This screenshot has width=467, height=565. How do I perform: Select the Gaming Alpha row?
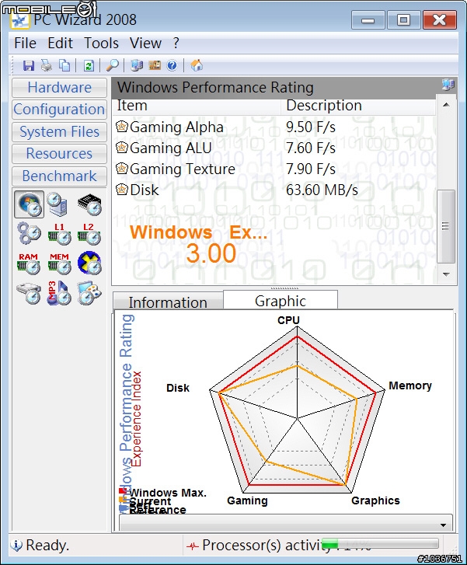274,127
